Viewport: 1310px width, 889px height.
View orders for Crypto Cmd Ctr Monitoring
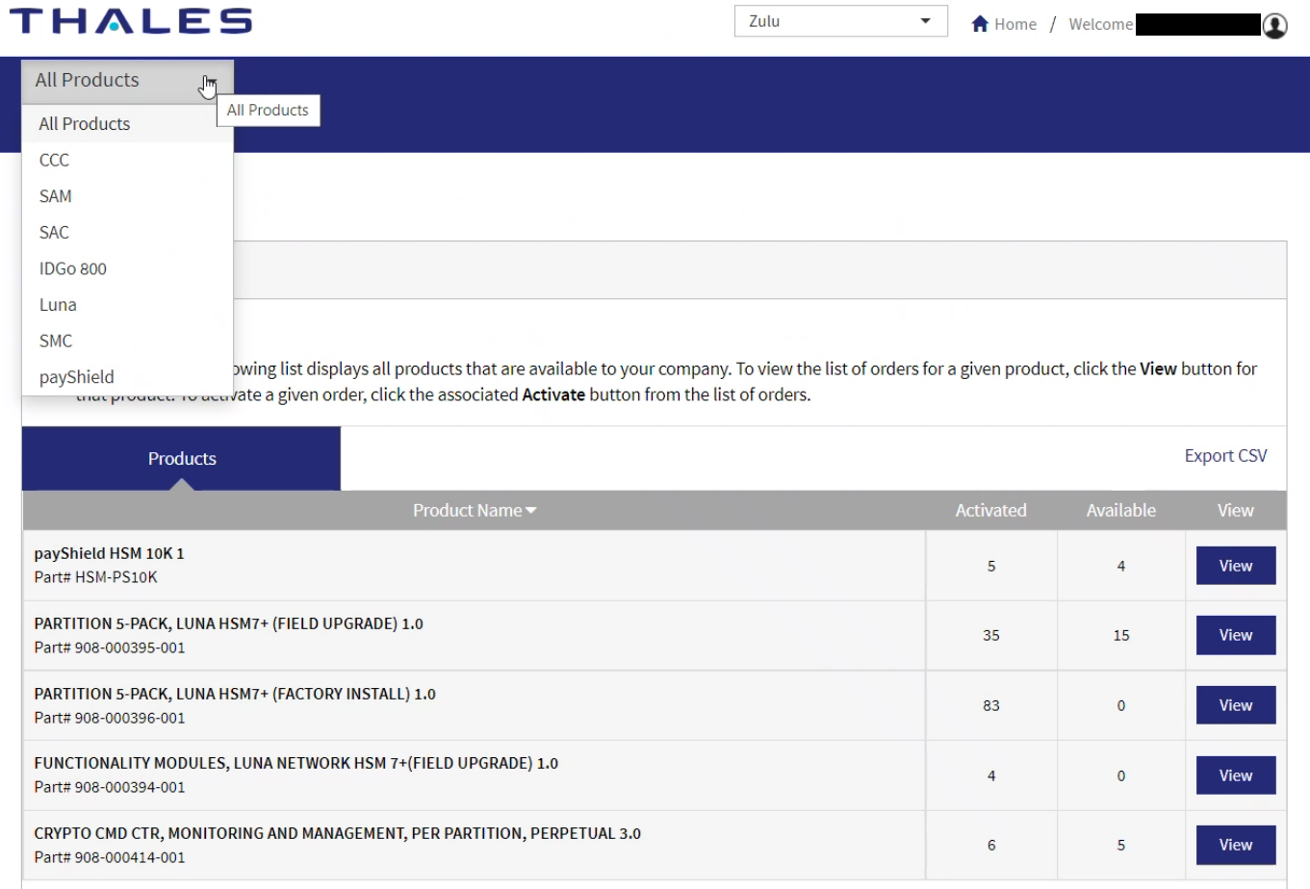pyautogui.click(x=1236, y=845)
